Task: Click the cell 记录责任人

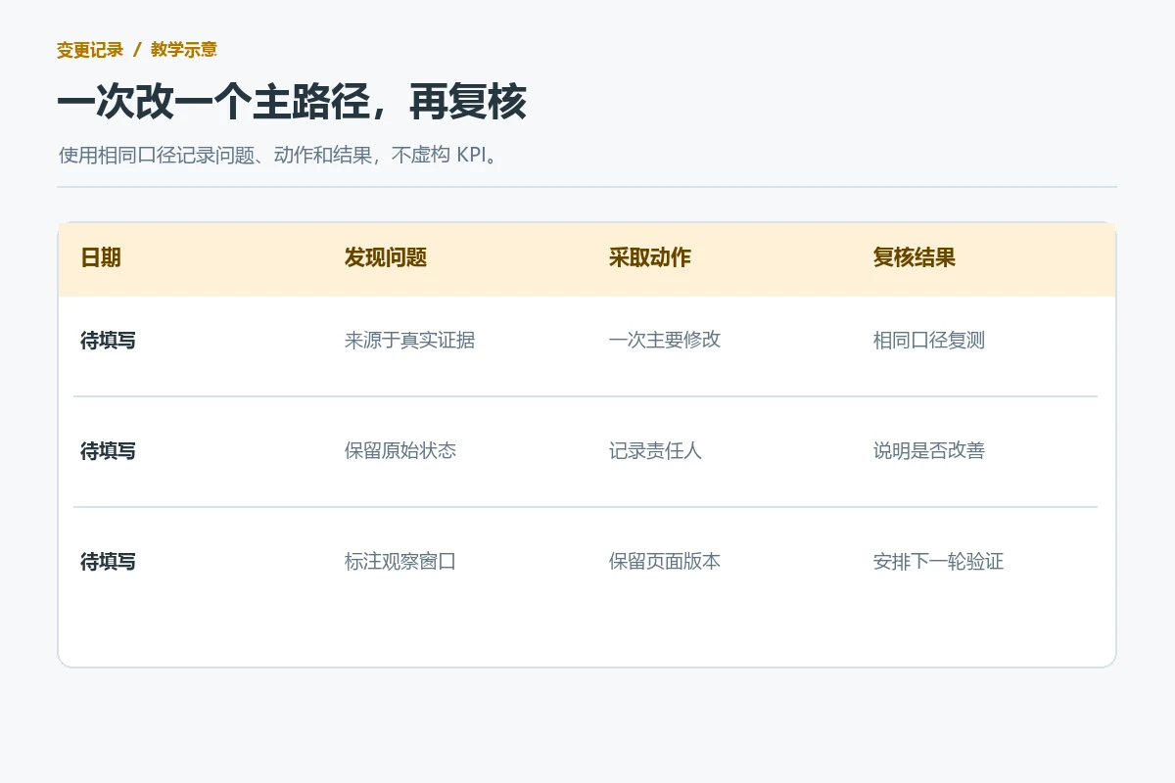Action: coord(656,451)
